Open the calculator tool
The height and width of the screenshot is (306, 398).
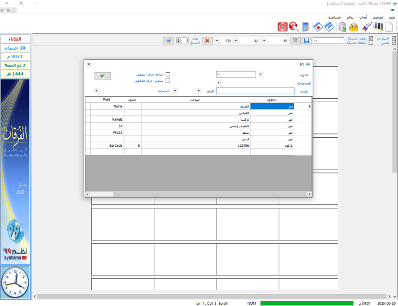click(305, 27)
